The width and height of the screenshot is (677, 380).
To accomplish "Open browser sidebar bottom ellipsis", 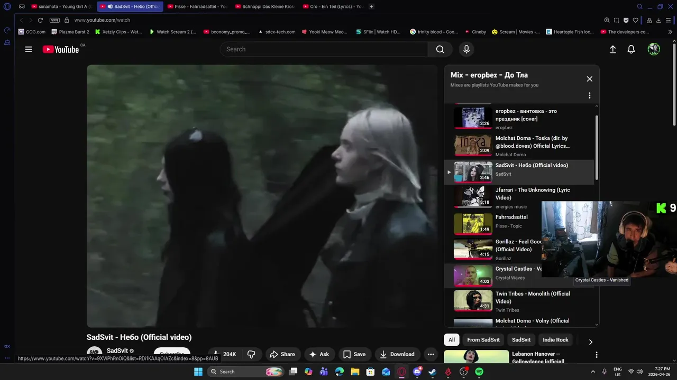I will pos(7,358).
